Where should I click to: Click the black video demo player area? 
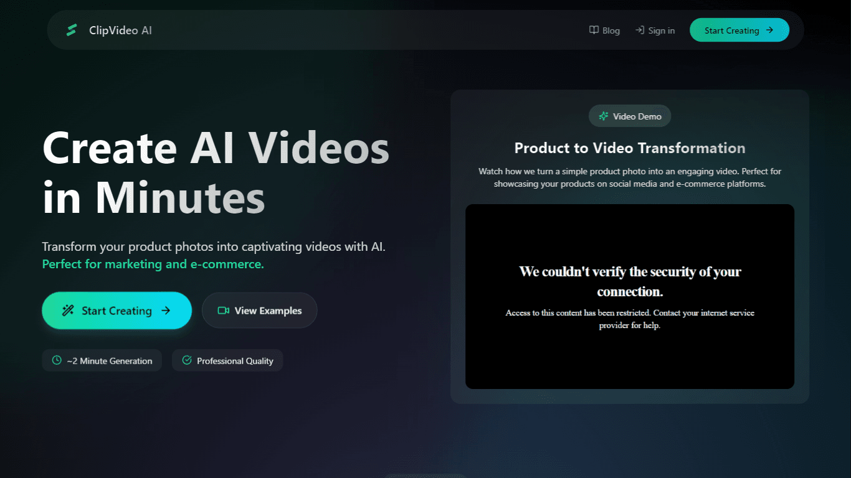click(630, 296)
